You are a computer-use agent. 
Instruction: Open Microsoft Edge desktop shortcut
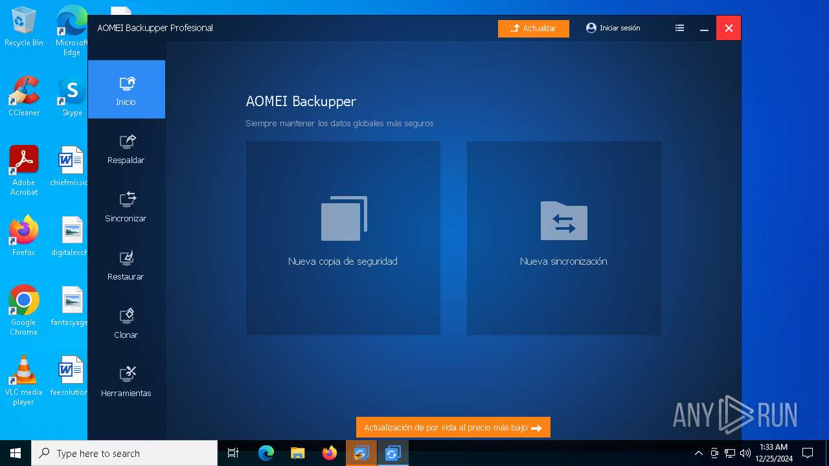click(72, 31)
